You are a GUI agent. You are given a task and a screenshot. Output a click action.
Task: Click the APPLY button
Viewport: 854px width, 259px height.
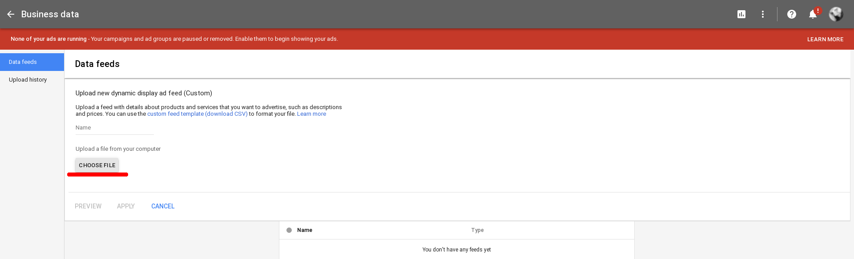126,206
